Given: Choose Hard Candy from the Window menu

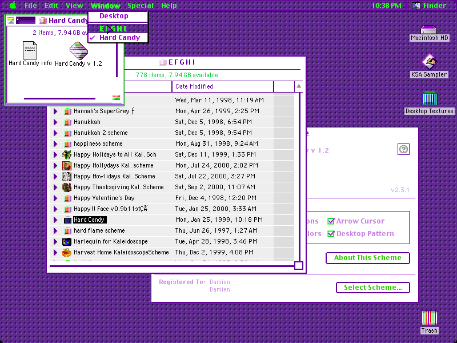Looking at the screenshot, I should tap(118, 38).
